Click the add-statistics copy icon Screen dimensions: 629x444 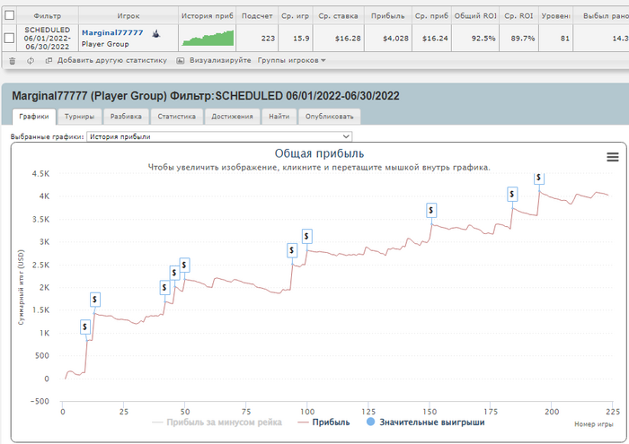(x=49, y=61)
